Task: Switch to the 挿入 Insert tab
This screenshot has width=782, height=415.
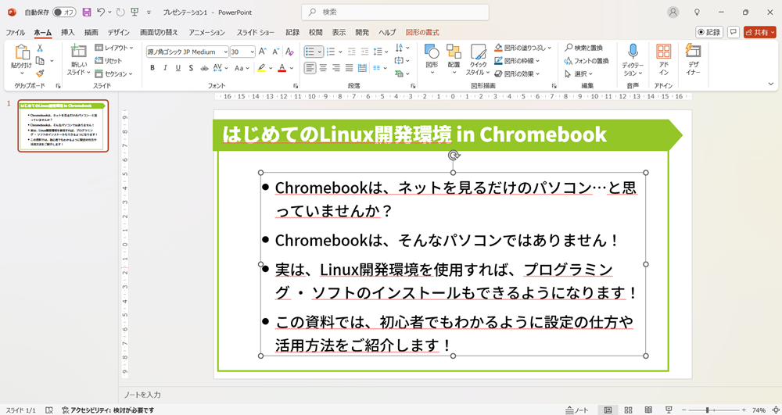Action: (68, 32)
